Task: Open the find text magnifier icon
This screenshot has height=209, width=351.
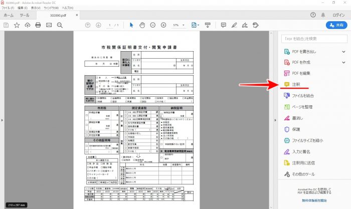Action: tap(60, 25)
